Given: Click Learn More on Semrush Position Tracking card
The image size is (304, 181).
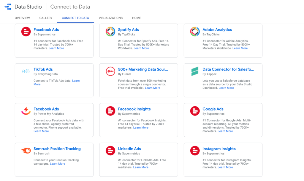Looking at the screenshot, I should [58, 163].
